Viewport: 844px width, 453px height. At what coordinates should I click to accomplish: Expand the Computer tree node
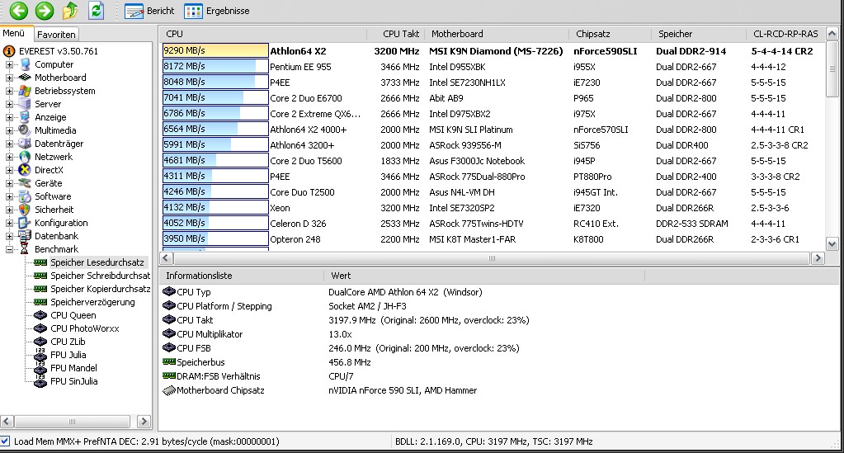pos(9,64)
